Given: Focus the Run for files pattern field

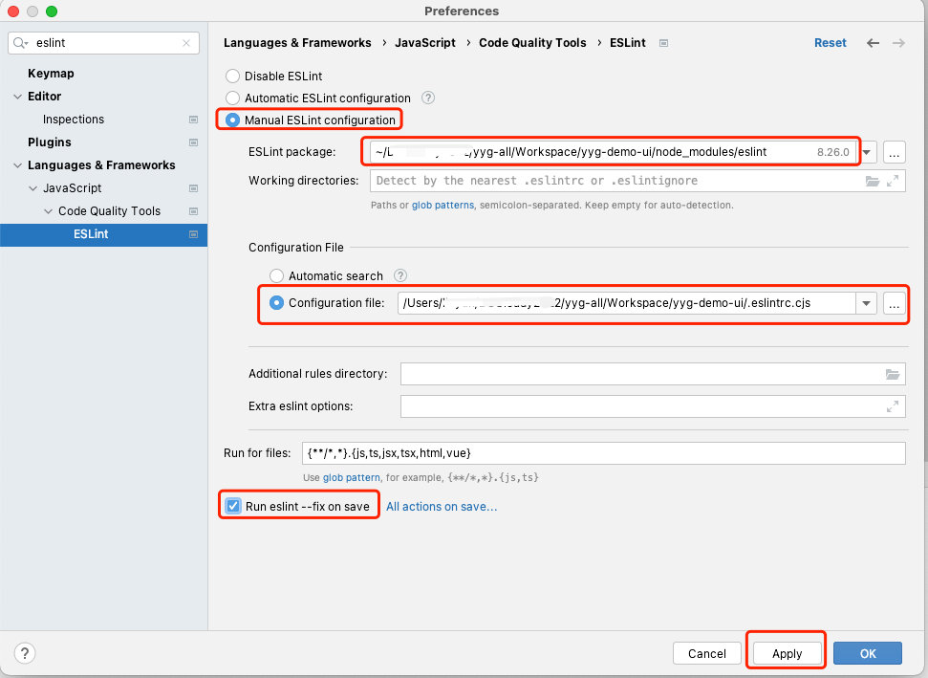Looking at the screenshot, I should tap(604, 453).
